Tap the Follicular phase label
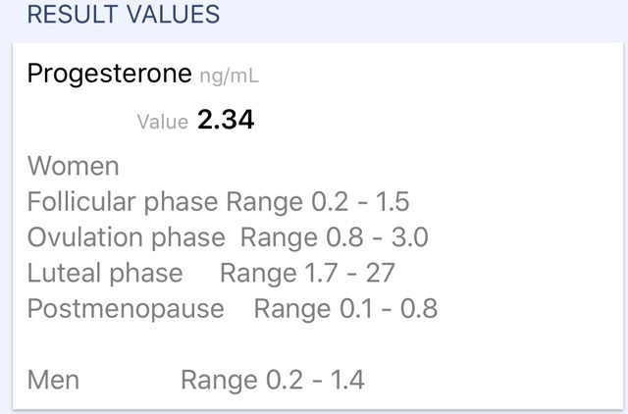Screen dimensions: 628x414 point(123,201)
